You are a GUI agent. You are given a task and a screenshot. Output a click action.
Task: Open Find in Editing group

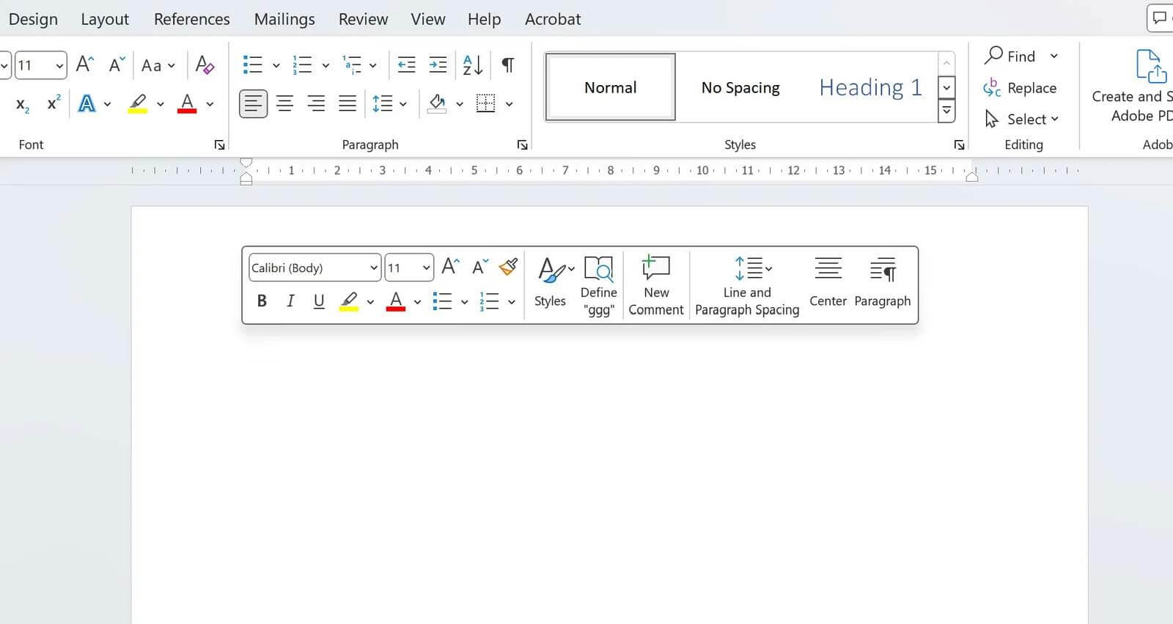[1010, 56]
